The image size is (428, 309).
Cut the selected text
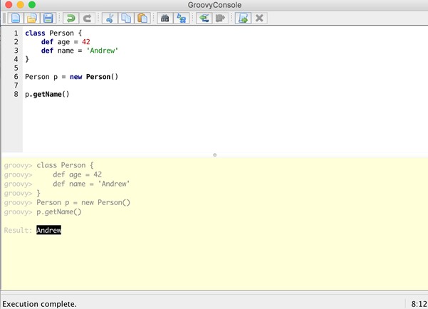coord(110,19)
